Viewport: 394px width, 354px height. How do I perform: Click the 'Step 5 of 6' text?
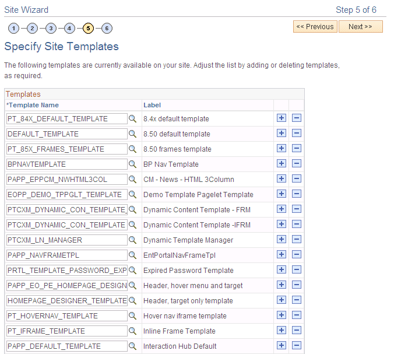coord(356,10)
